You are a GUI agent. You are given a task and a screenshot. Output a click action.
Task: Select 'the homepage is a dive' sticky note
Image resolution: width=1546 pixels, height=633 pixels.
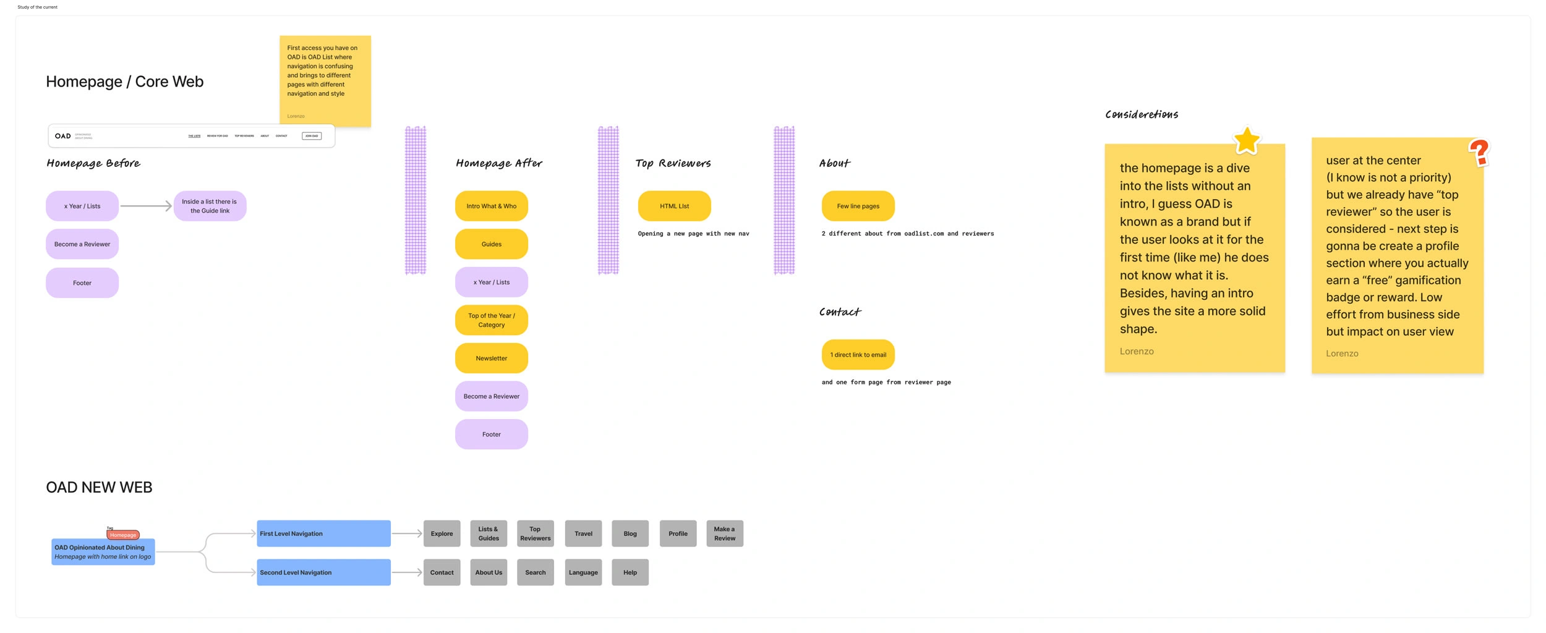tap(1195, 258)
